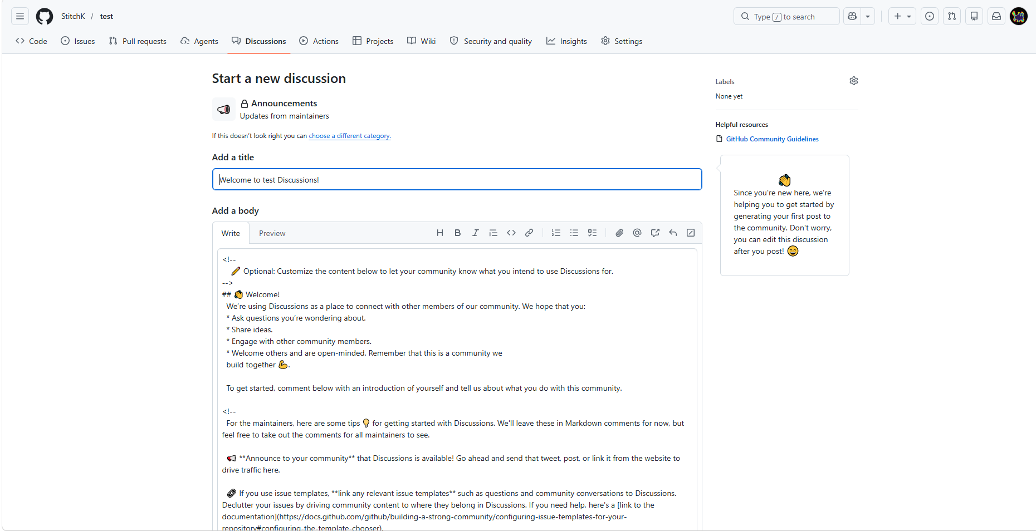View your issues via header icon

930,16
